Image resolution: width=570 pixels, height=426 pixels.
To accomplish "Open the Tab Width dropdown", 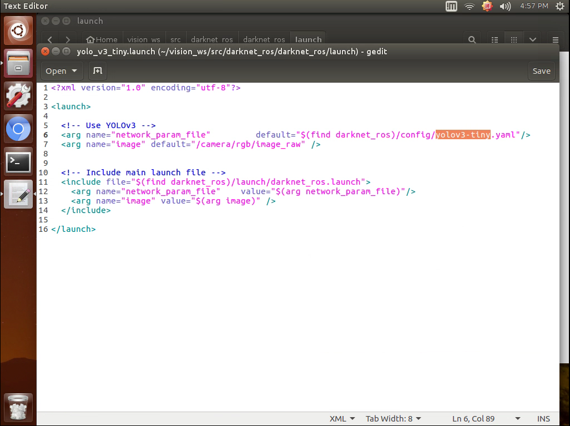I will click(394, 419).
